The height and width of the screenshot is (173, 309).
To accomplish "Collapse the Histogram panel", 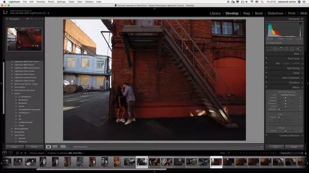I will click(302, 19).
